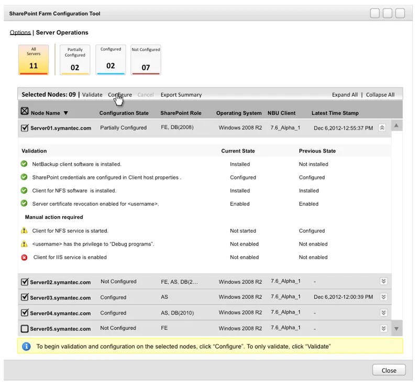
Task: Toggle the select-all checkbox in Node Name header
Action: [x=25, y=111]
